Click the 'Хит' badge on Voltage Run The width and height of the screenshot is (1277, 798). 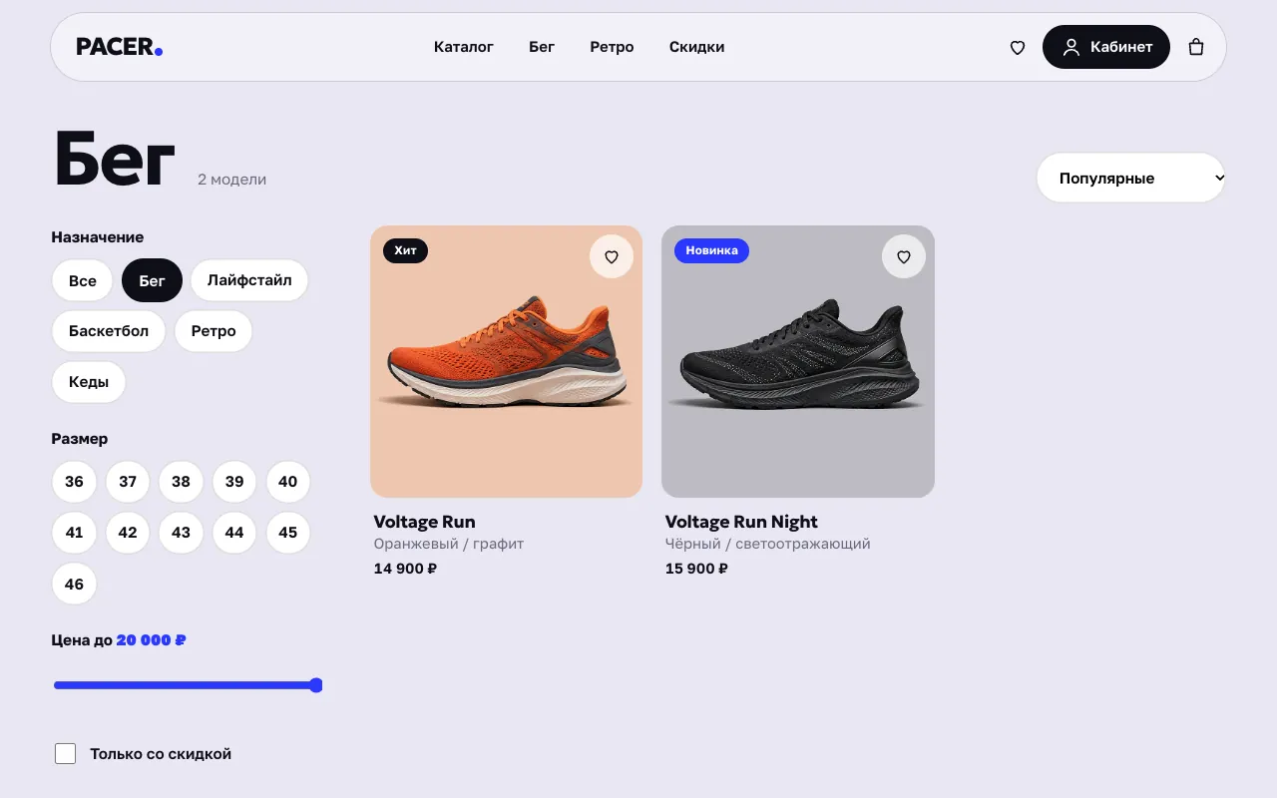pyautogui.click(x=405, y=250)
